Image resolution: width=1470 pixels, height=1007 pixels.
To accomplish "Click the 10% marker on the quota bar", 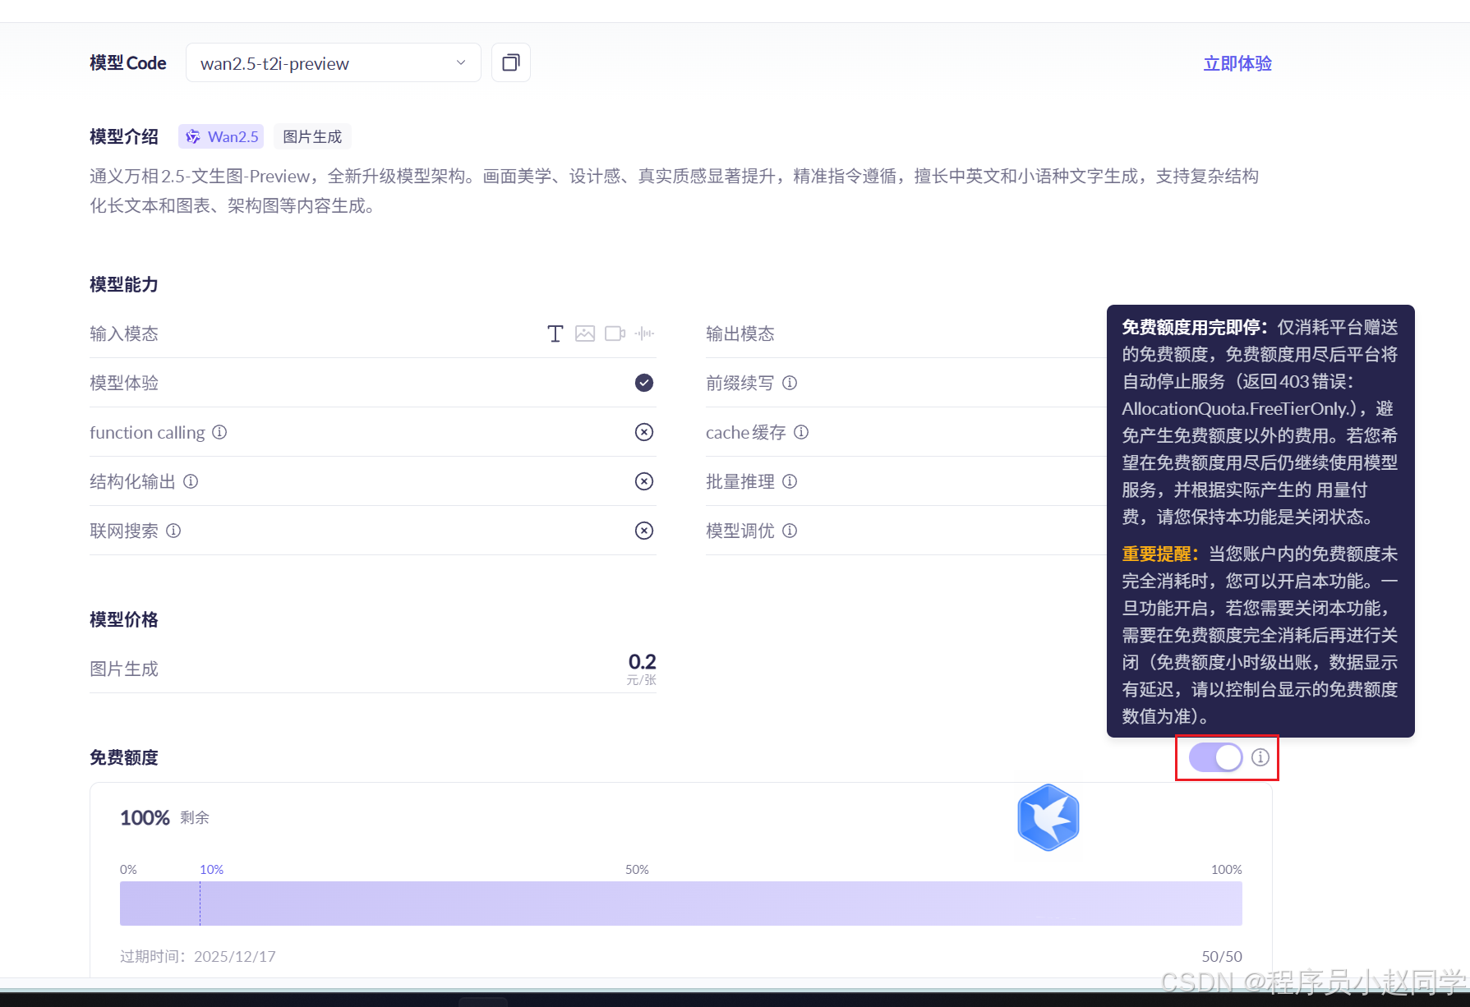I will click(211, 869).
